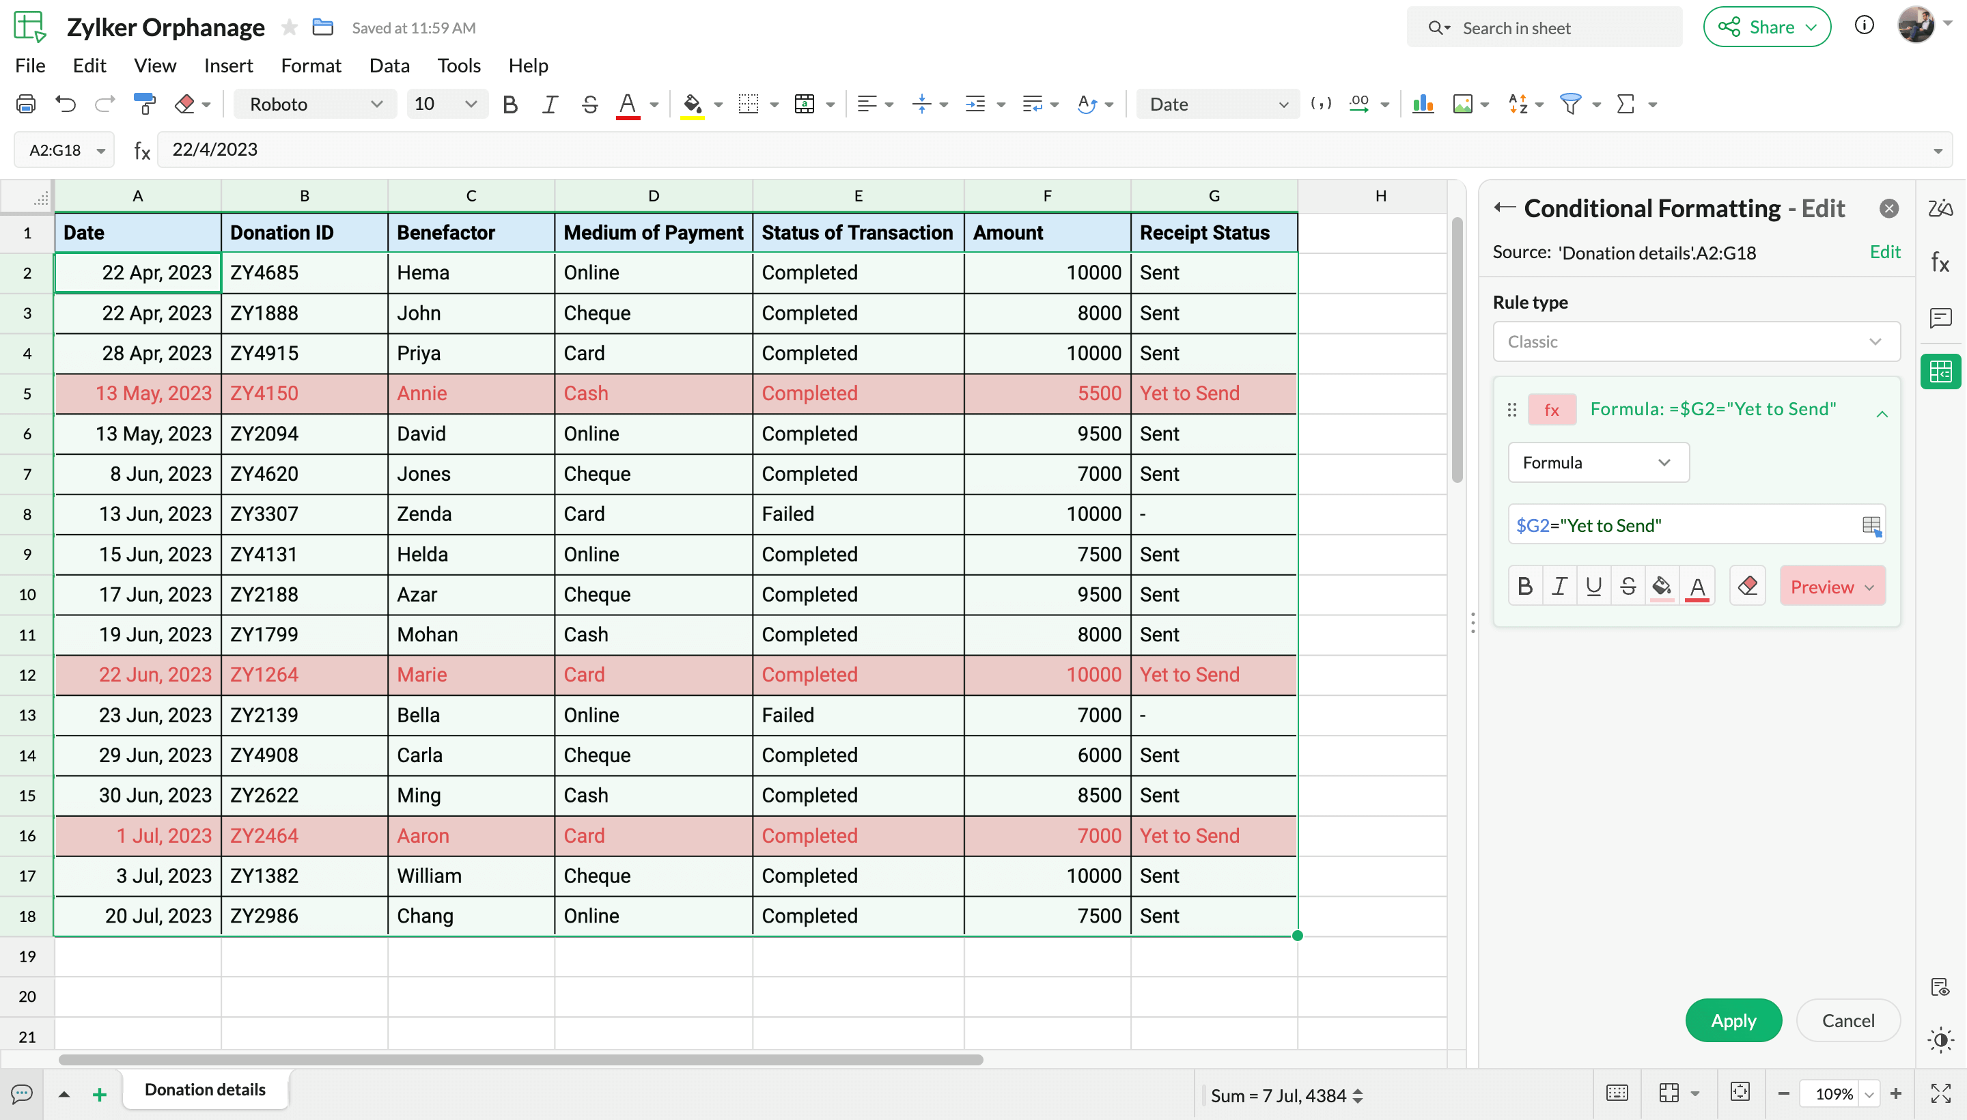Click the Print icon
The width and height of the screenshot is (1967, 1120).
click(26, 104)
